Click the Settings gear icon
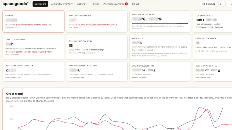The image size is (232, 130). point(204,4)
